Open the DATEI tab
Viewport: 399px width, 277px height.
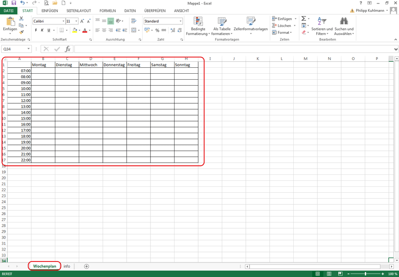8,11
